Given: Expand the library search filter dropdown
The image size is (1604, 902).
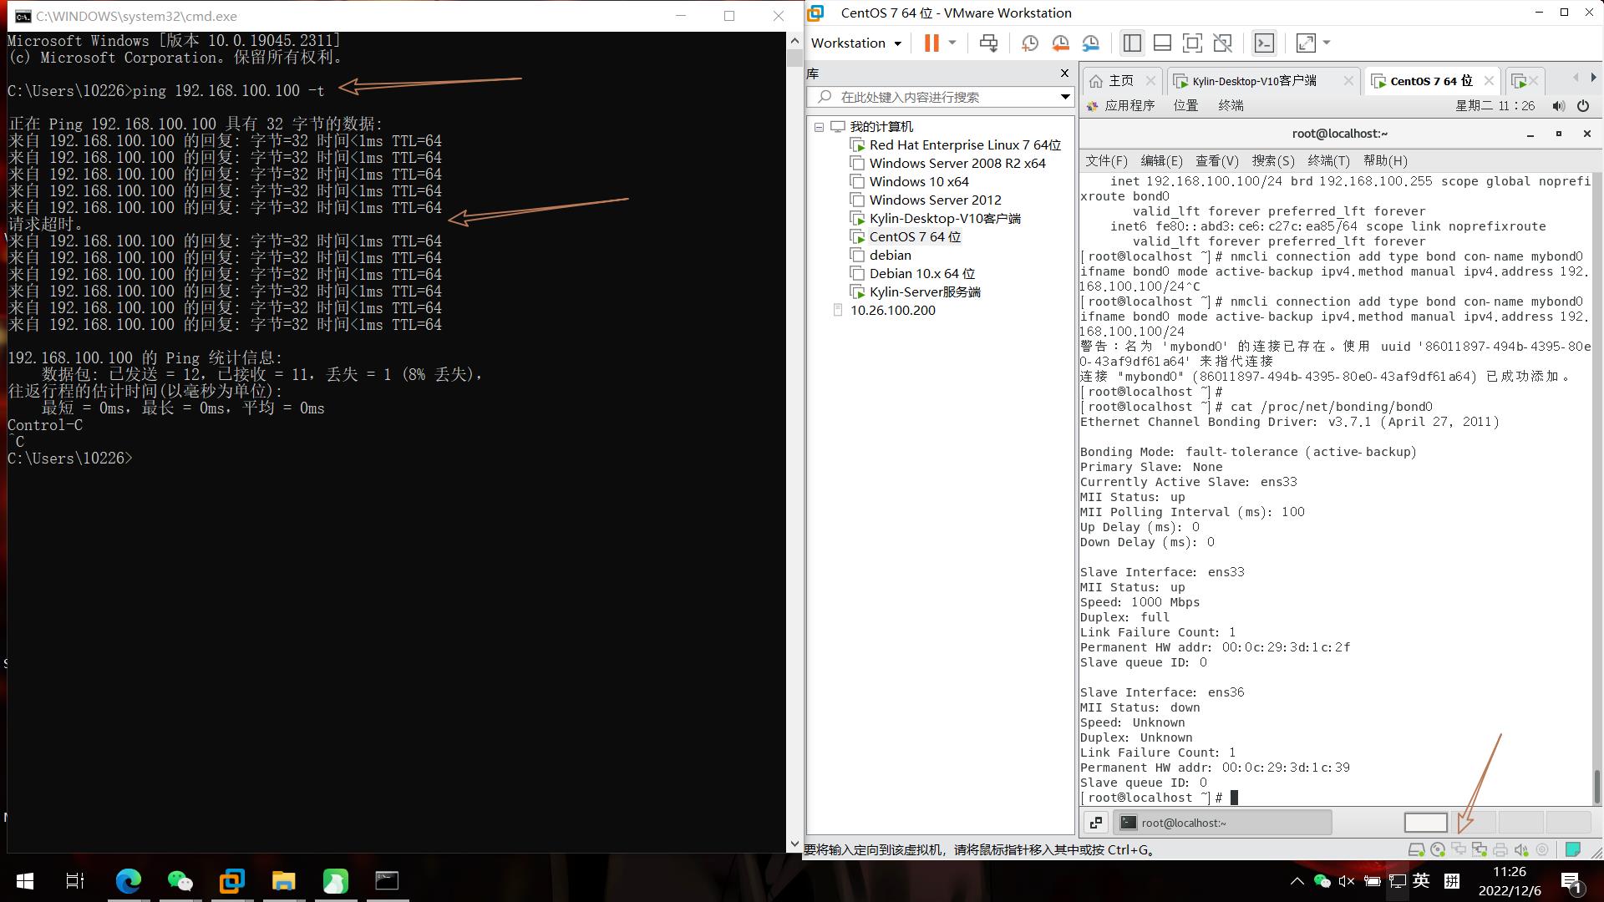Looking at the screenshot, I should pos(1065,97).
